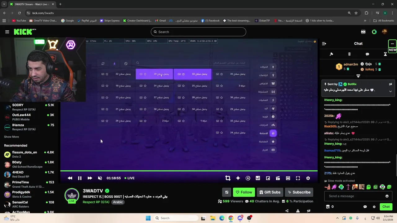Click the gavel moderation icon in chat
Viewport: 397px width, 223px height.
pyautogui.click(x=331, y=54)
